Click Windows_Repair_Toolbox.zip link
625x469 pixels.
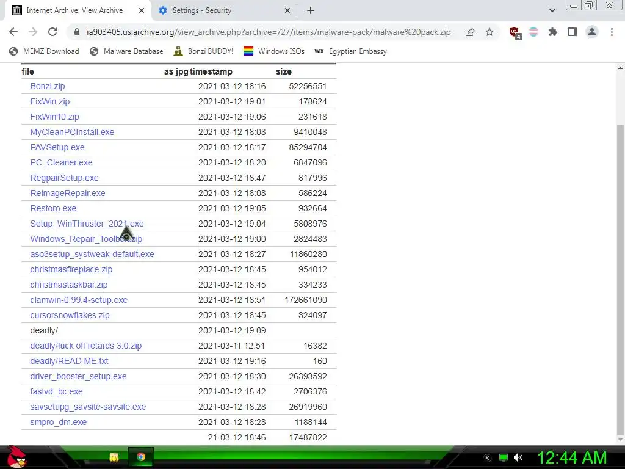pos(86,239)
